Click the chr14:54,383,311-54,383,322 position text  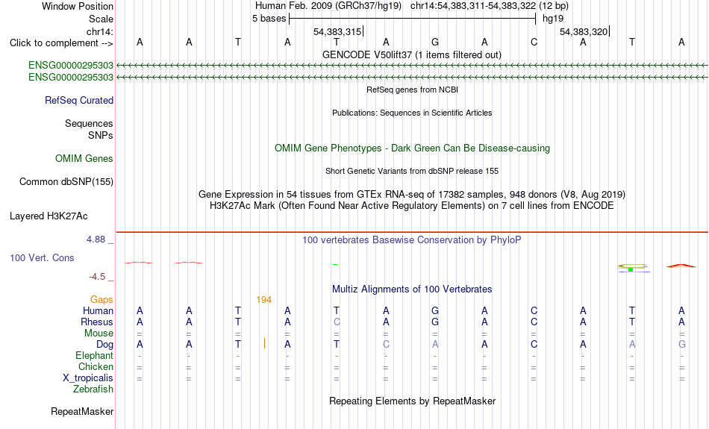point(473,6)
